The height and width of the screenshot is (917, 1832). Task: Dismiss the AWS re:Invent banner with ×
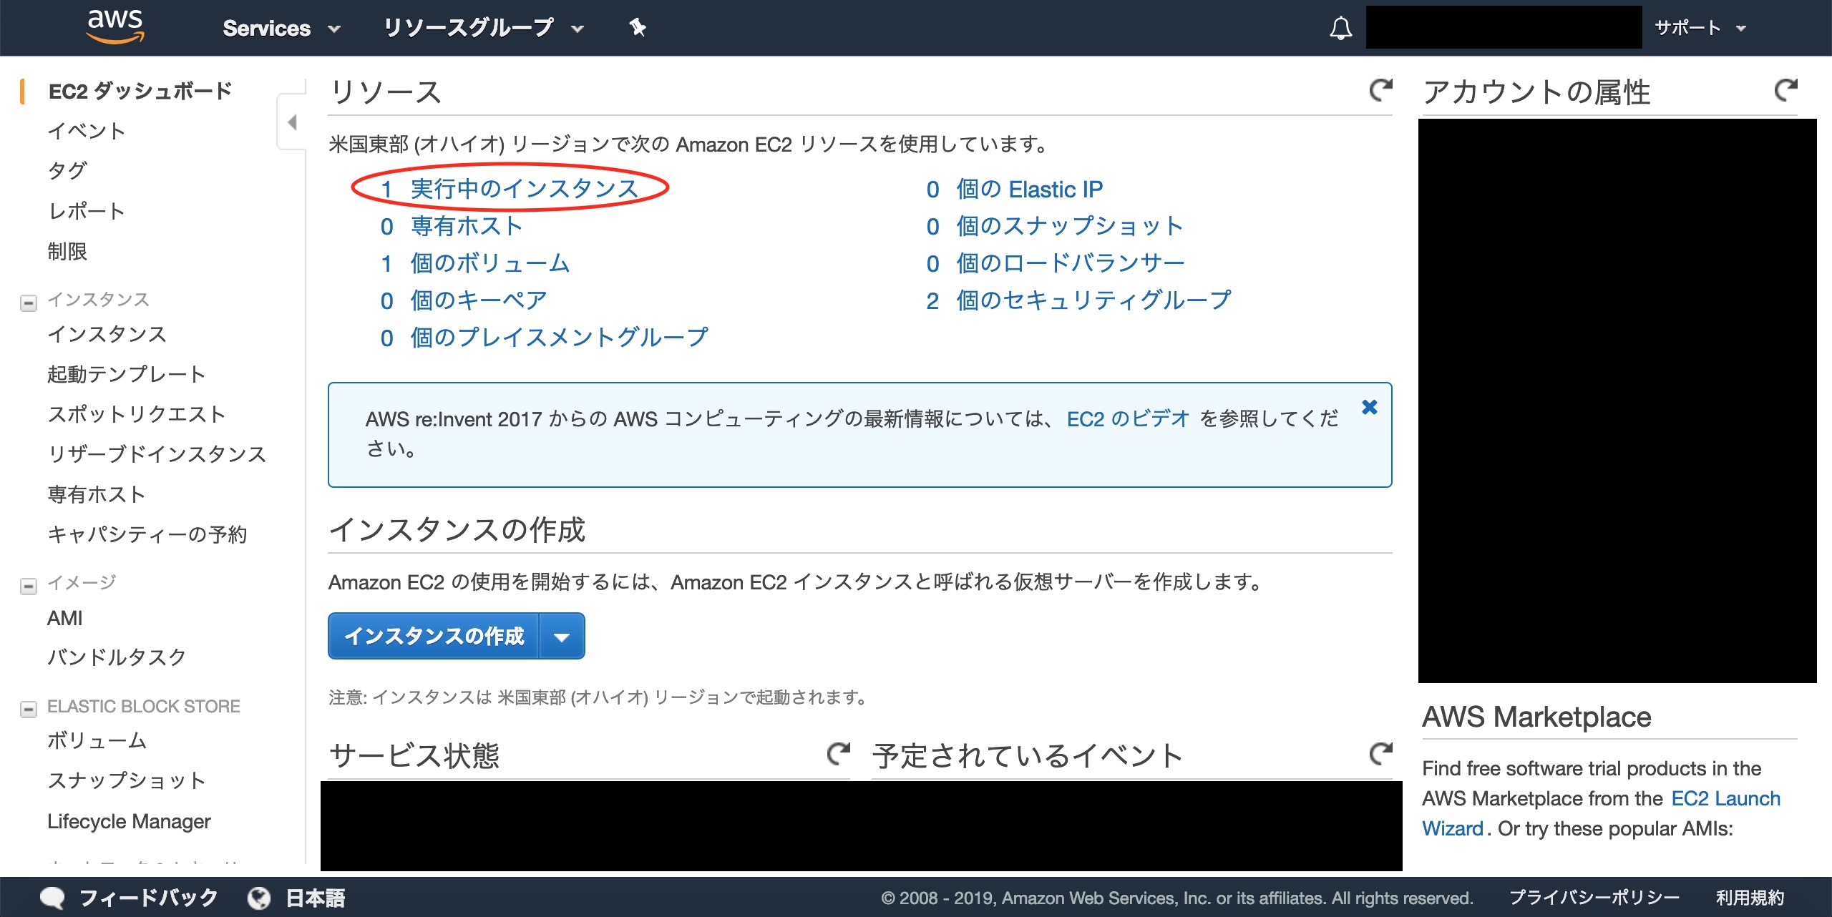point(1370,406)
